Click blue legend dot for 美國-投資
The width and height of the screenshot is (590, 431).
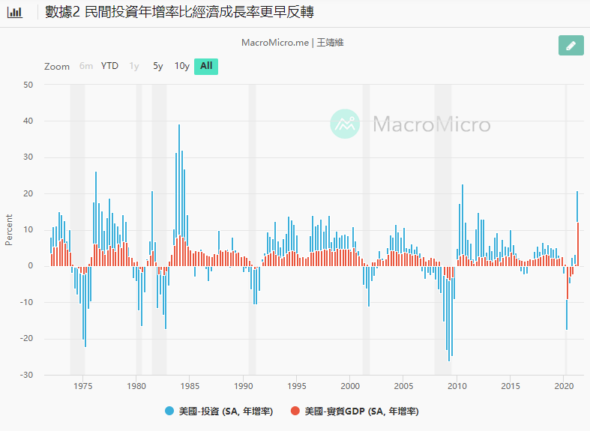tap(169, 412)
